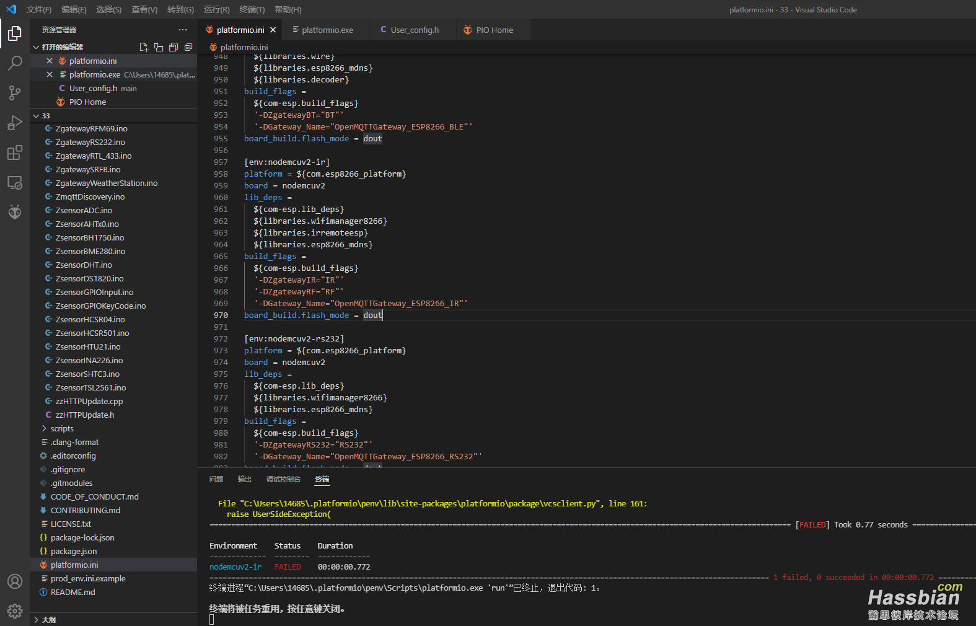Open README.md file
The height and width of the screenshot is (626, 976).
pos(73,592)
